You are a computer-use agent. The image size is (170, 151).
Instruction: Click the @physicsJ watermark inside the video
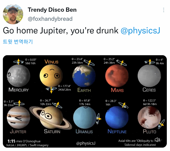tap(86, 143)
